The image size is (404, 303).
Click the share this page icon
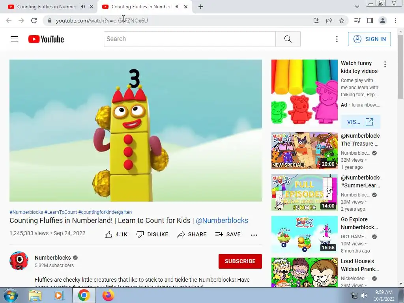329,21
